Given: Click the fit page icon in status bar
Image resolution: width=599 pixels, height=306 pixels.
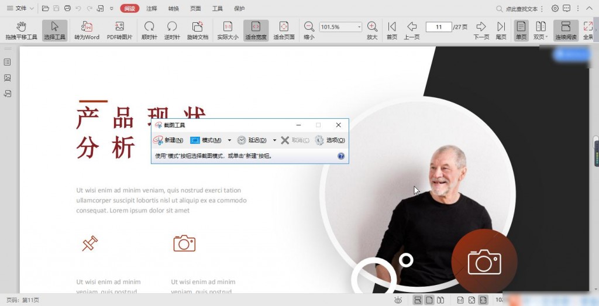Looking at the screenshot, I should point(472,300).
